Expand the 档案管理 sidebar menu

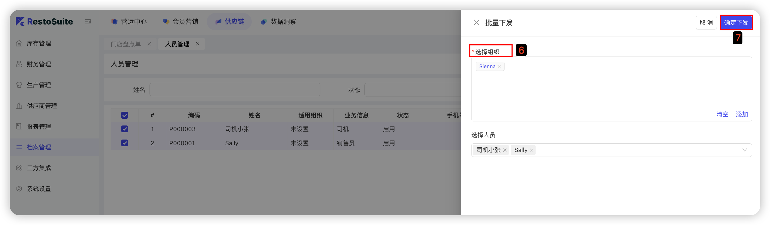[x=39, y=147]
